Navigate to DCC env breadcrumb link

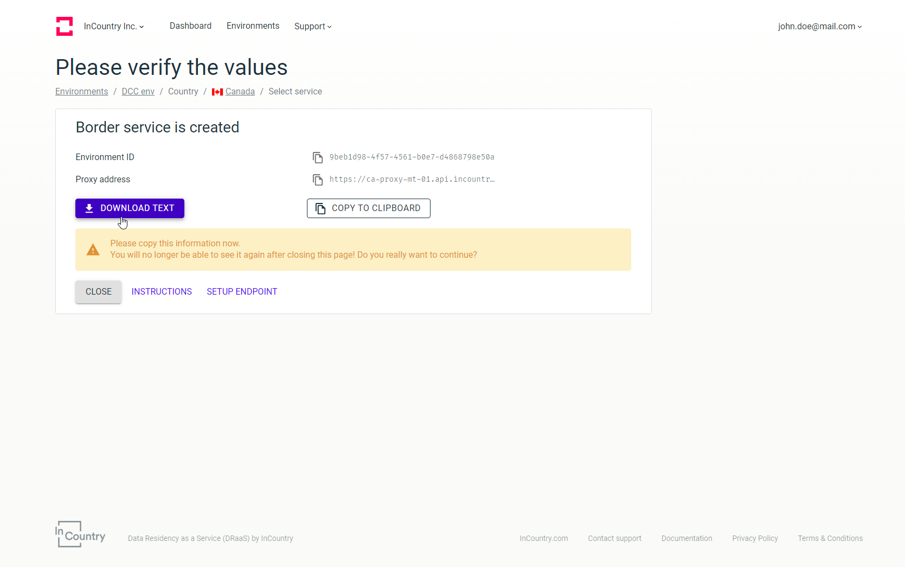tap(138, 92)
